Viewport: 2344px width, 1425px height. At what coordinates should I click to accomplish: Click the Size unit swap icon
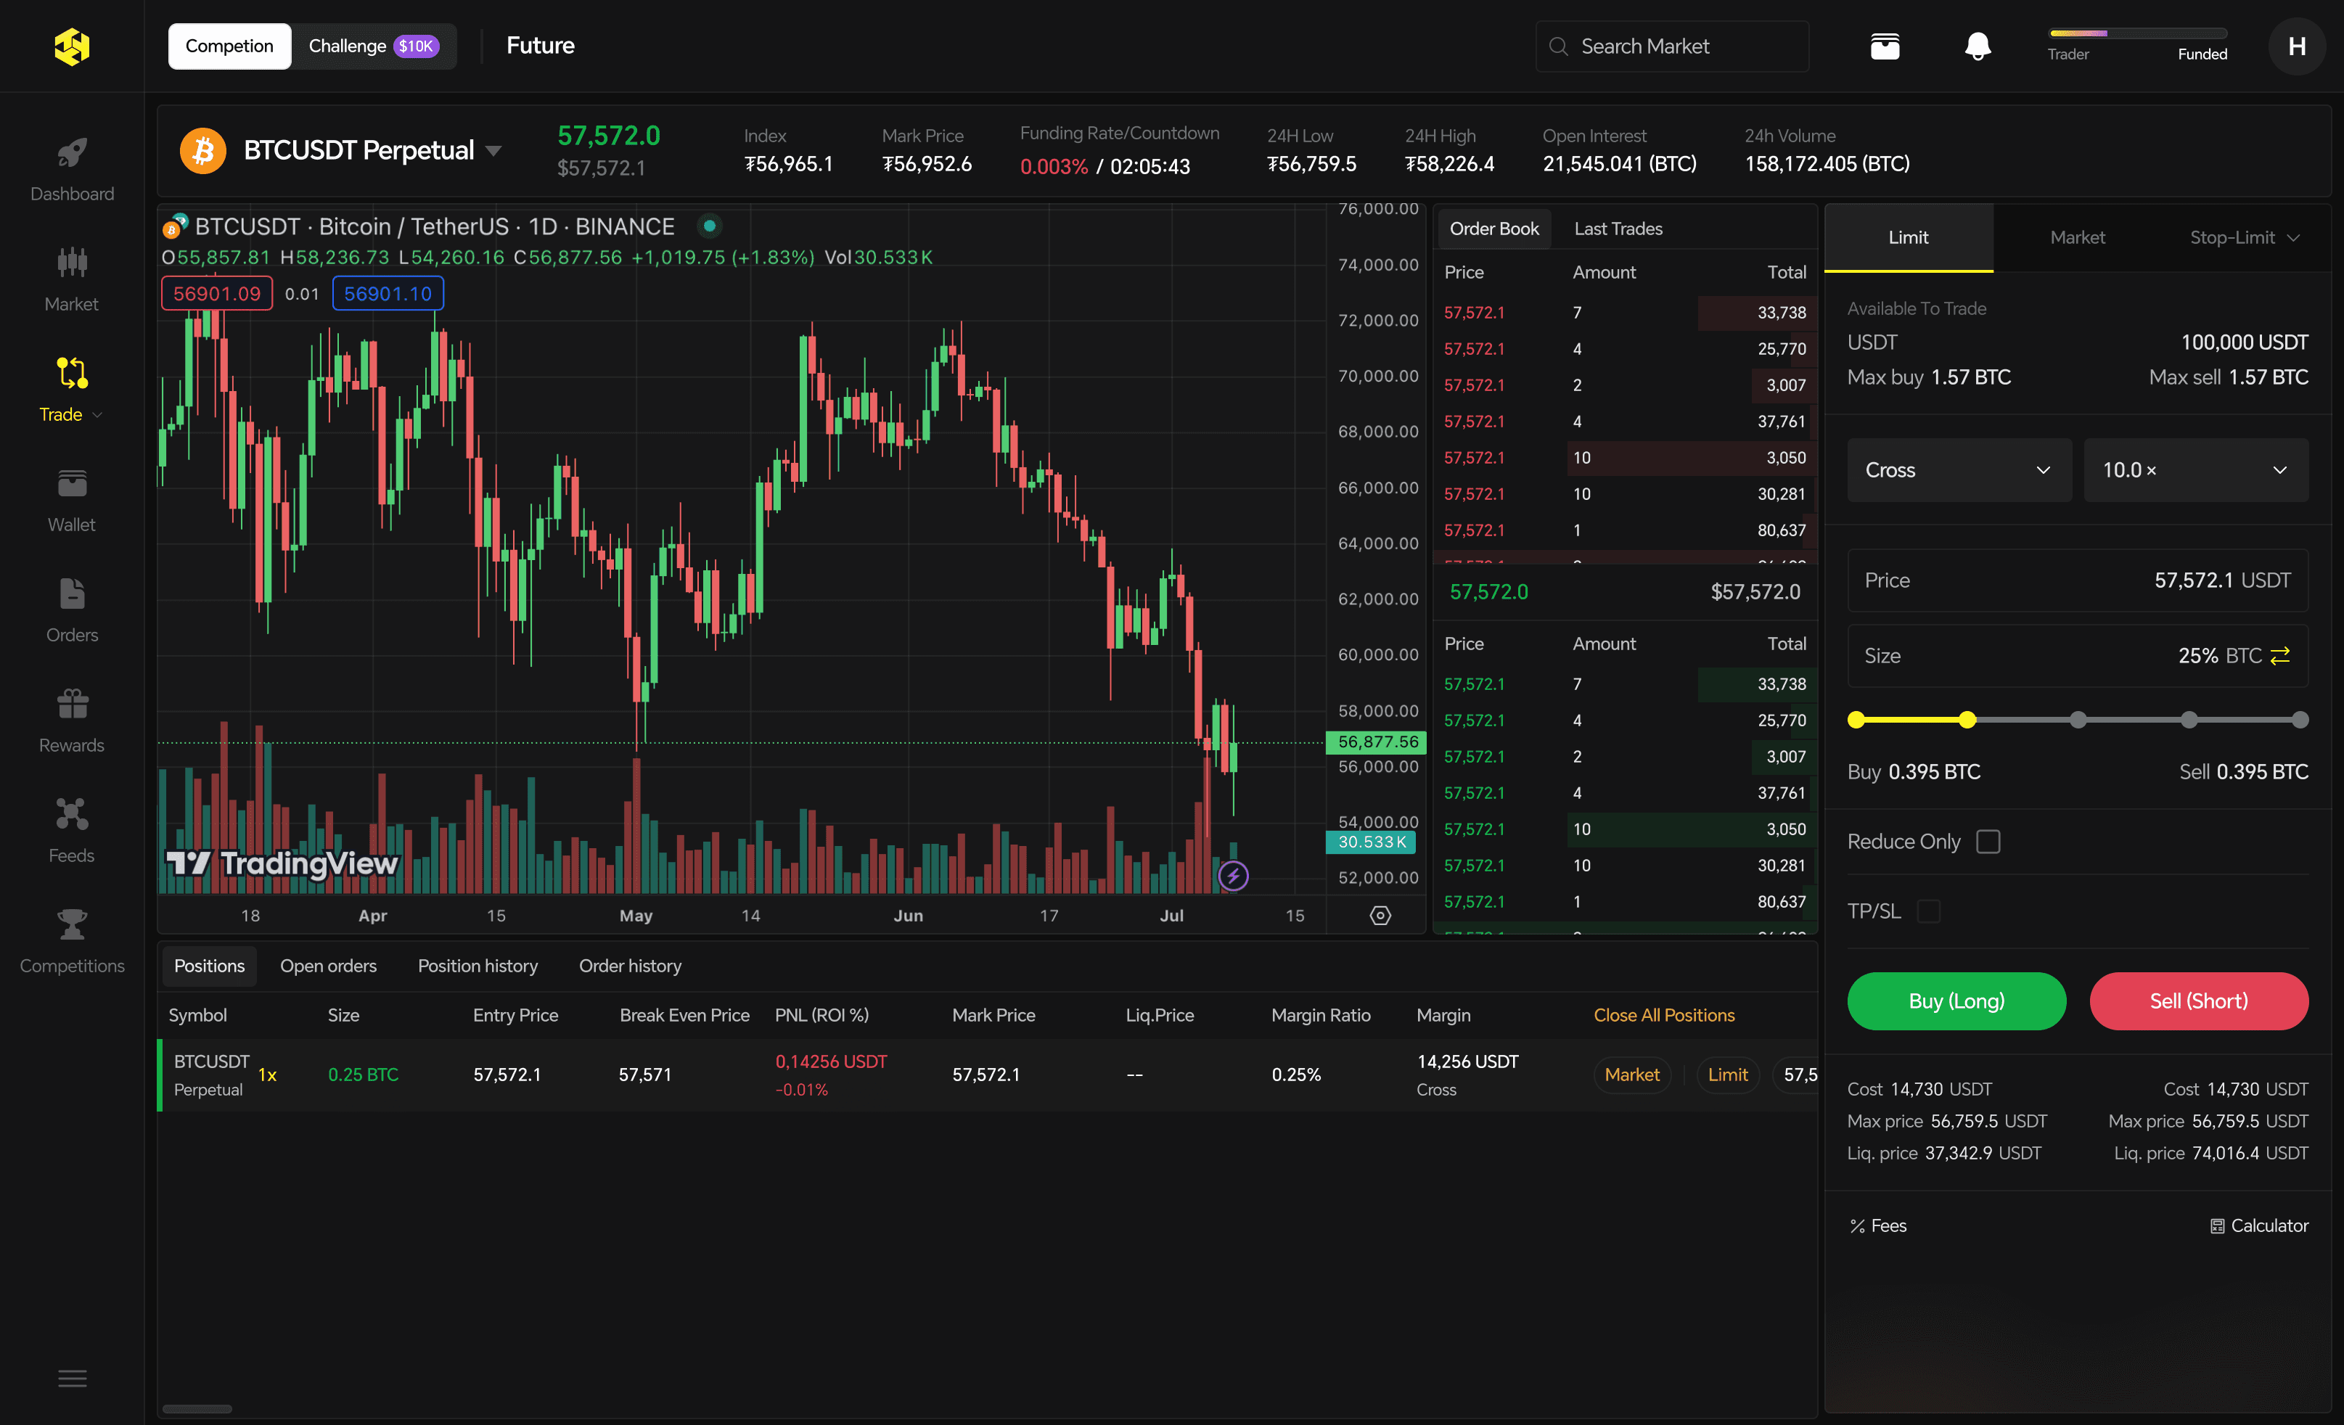click(2280, 657)
